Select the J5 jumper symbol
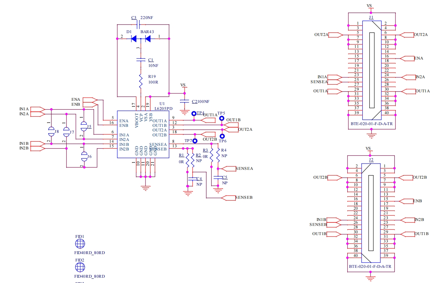This screenshot has width=436, height=283. click(83, 126)
